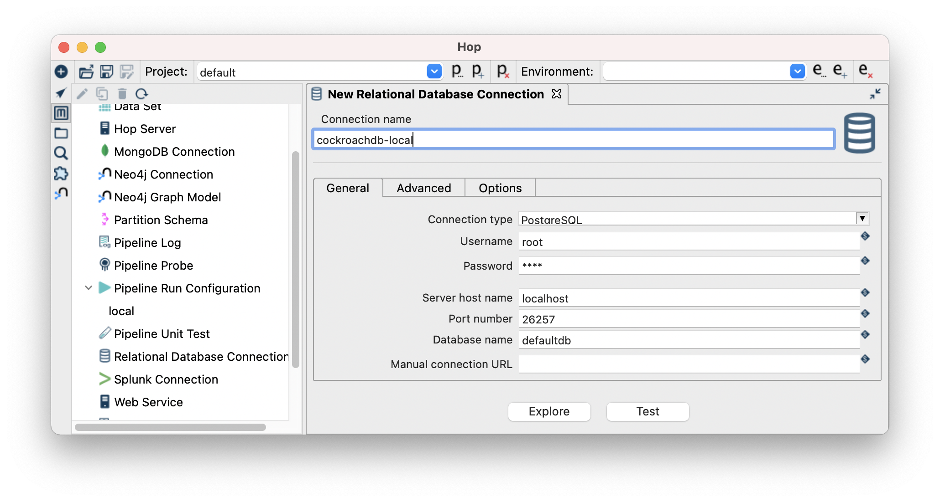Image resolution: width=940 pixels, height=502 pixels.
Task: Click the metadata tree vertical scrollbar
Action: [x=295, y=260]
